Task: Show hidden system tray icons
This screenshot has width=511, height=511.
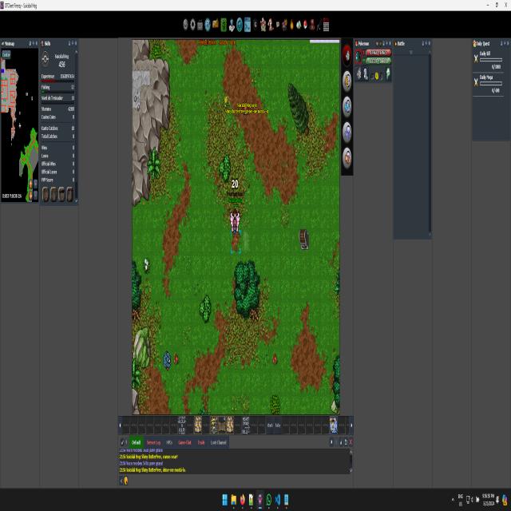Action: (x=453, y=500)
